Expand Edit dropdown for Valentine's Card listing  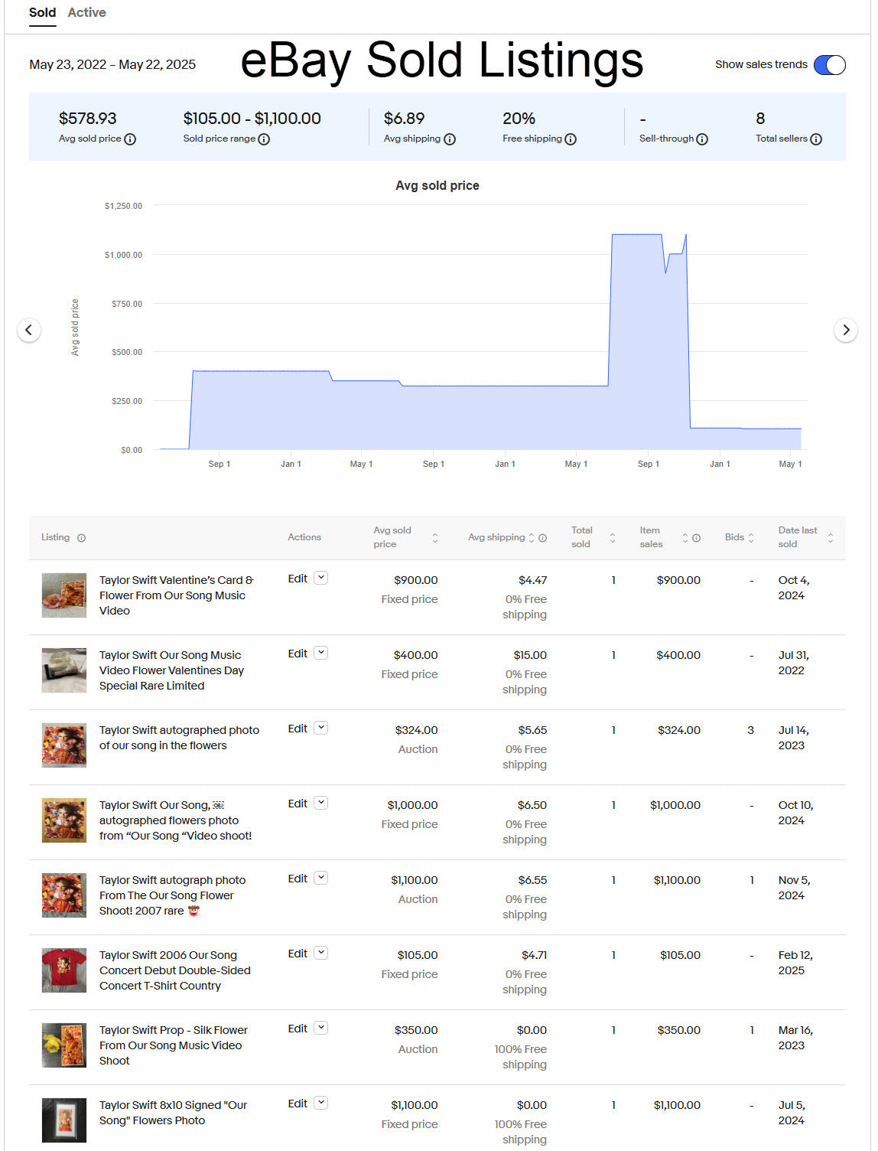tap(321, 579)
